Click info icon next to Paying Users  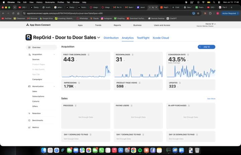coord(132,106)
